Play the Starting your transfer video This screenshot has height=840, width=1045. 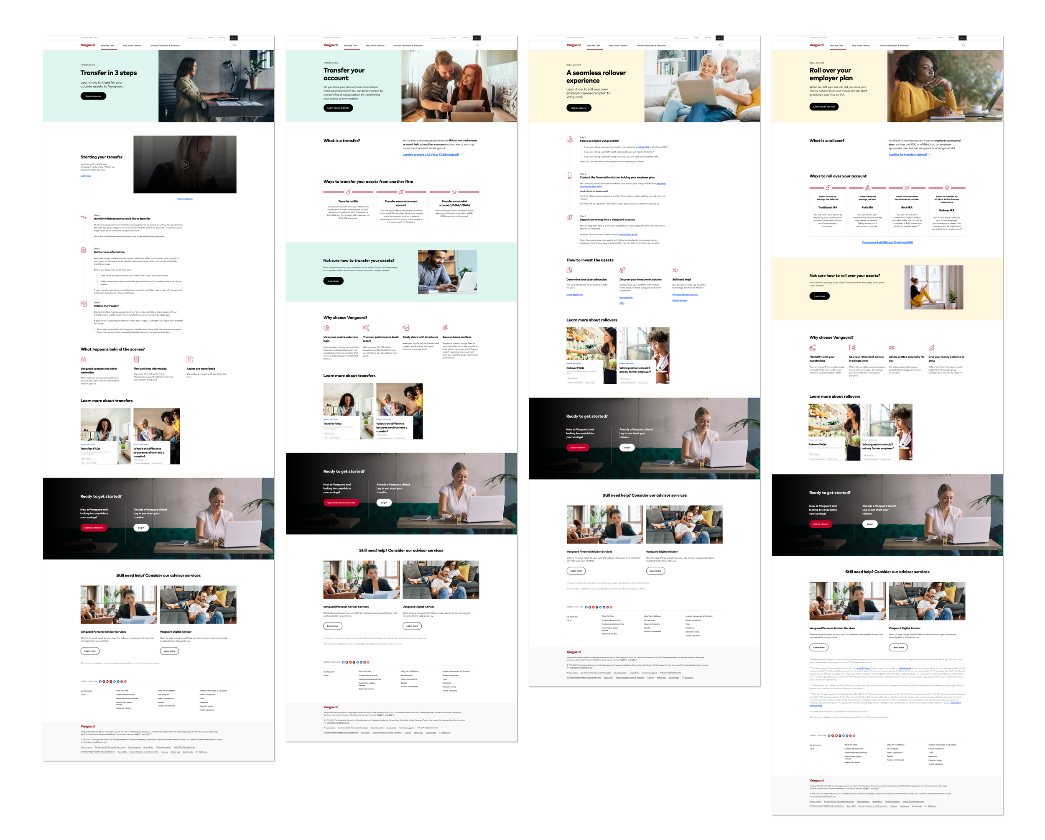point(185,164)
